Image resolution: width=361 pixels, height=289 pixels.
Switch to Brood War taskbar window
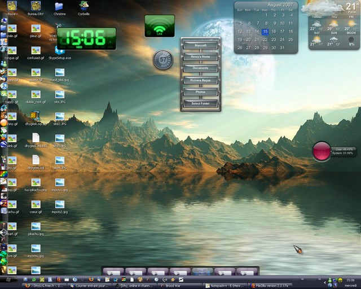point(180,286)
